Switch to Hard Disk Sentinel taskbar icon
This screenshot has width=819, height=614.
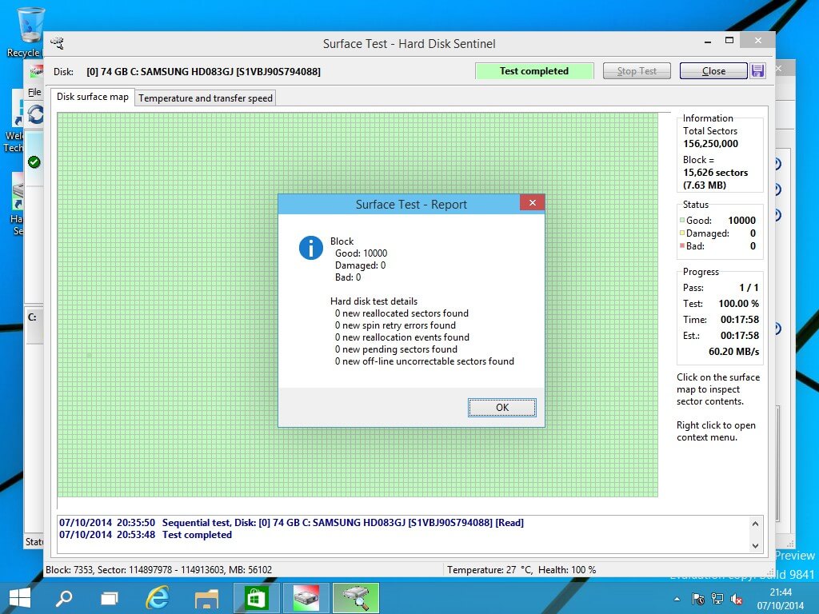point(306,598)
